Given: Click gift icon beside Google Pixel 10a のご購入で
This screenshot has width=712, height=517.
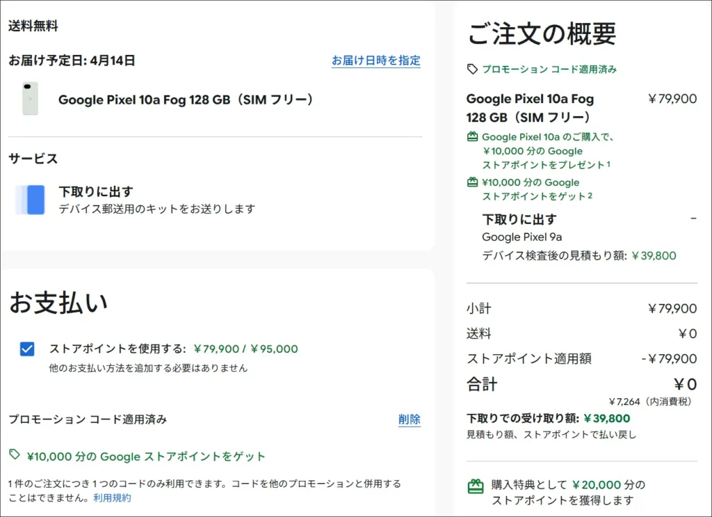Looking at the screenshot, I should pos(473,138).
